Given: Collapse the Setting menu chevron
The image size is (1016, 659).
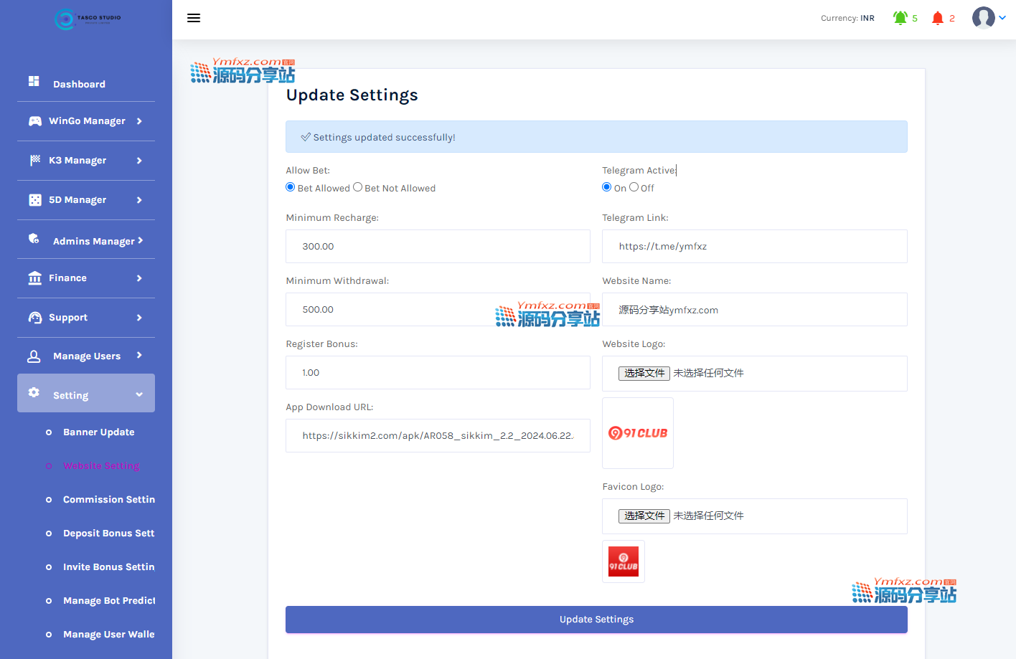Looking at the screenshot, I should pyautogui.click(x=139, y=394).
